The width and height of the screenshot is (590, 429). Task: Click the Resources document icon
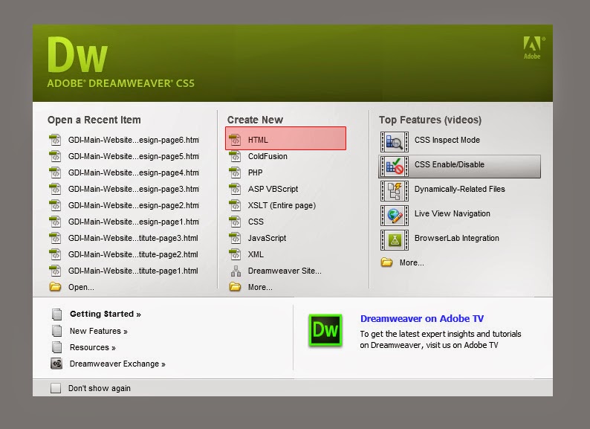(56, 347)
